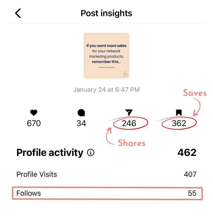Screen dimensions: 213x217
Task: Tap the heart likes icon
Action: click(x=34, y=113)
